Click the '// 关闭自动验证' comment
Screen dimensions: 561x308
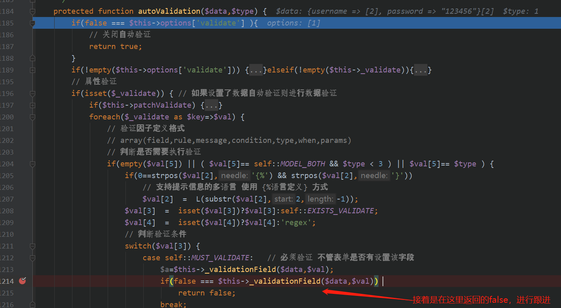point(120,35)
